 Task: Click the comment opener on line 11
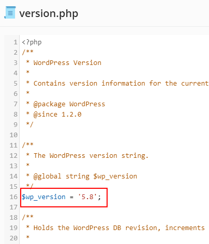tap(27, 145)
